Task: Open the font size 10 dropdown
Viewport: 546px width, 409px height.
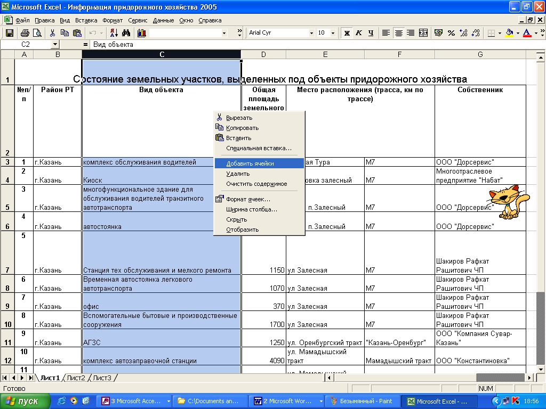Action: coord(333,33)
